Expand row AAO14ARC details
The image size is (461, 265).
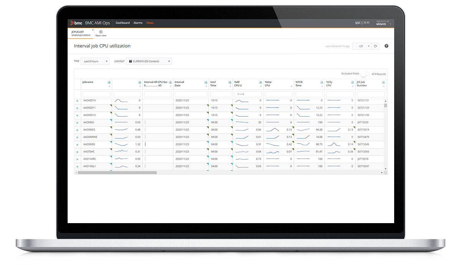[x=77, y=159]
